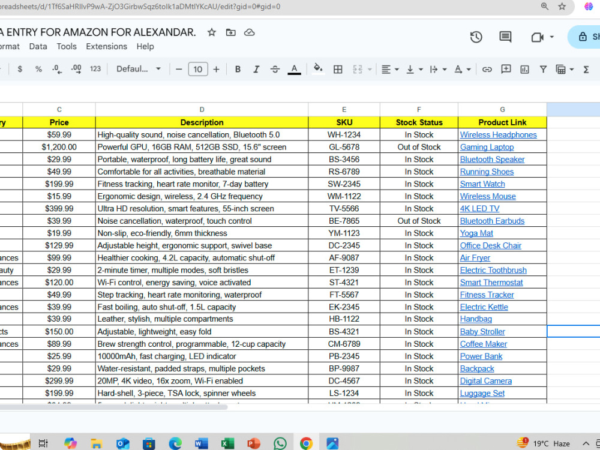This screenshot has width=600, height=450.
Task: Open functions sigma icon
Action: (586, 69)
